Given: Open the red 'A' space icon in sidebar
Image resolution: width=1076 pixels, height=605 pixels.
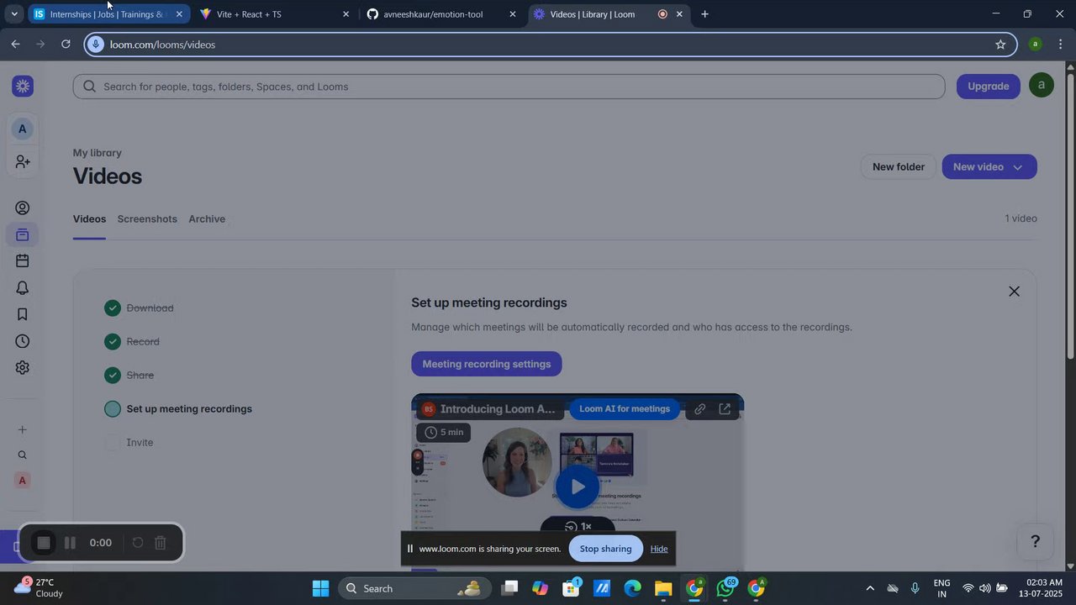Looking at the screenshot, I should [x=23, y=481].
